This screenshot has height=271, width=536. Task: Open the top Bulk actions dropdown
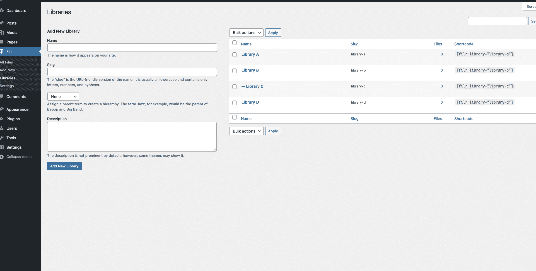pos(246,33)
